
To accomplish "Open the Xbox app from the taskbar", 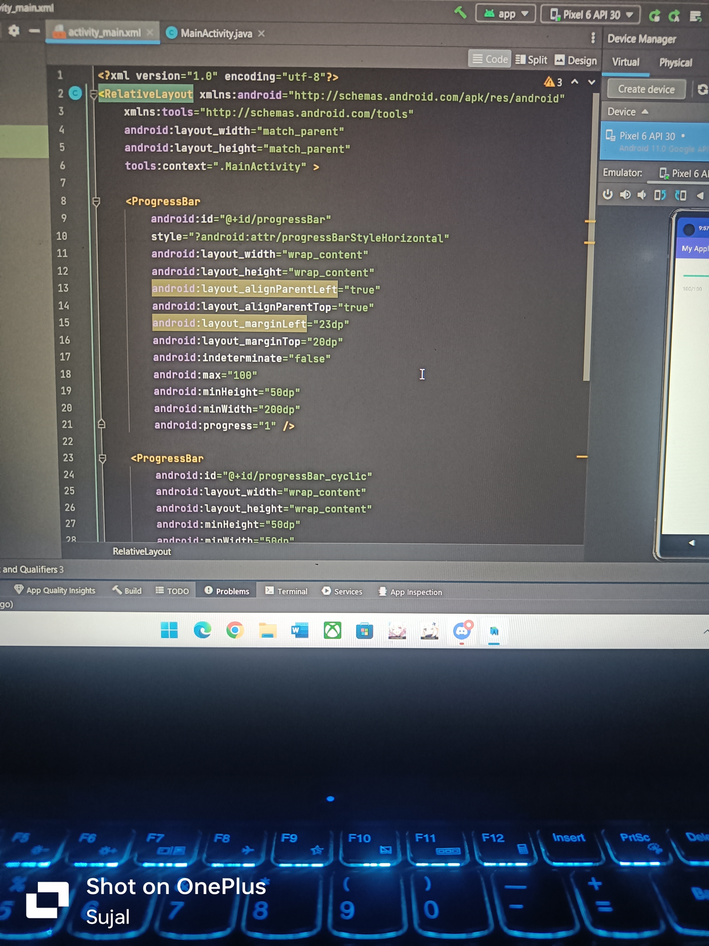I will tap(333, 631).
